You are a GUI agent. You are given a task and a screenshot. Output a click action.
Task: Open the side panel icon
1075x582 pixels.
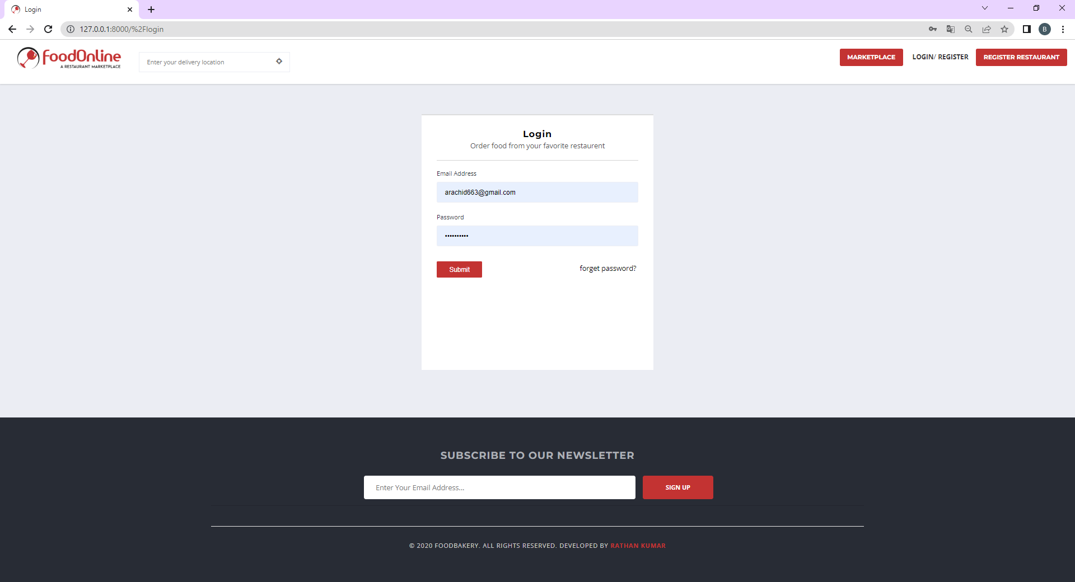pyautogui.click(x=1026, y=29)
